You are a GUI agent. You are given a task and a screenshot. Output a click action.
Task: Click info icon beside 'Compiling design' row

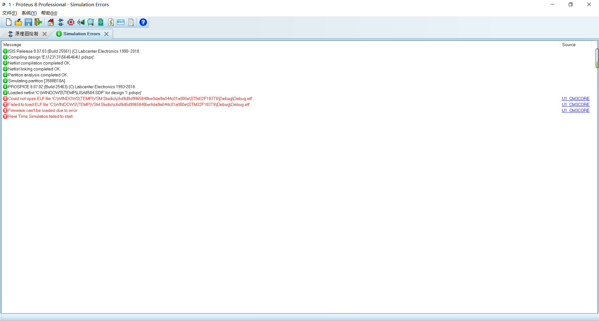coord(5,57)
